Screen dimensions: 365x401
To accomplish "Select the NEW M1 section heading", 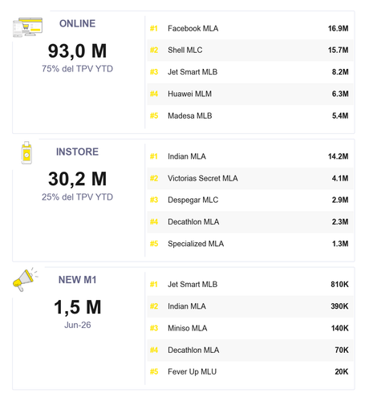I will pos(77,280).
